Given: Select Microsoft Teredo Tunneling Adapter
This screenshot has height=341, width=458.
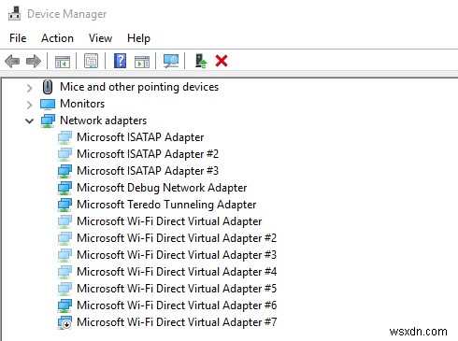Looking at the screenshot, I should pos(166,205).
